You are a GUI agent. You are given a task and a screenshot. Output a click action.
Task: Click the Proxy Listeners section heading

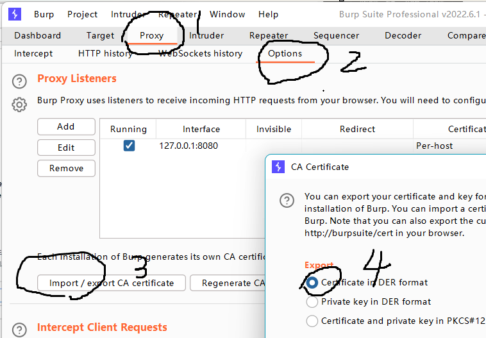point(77,78)
